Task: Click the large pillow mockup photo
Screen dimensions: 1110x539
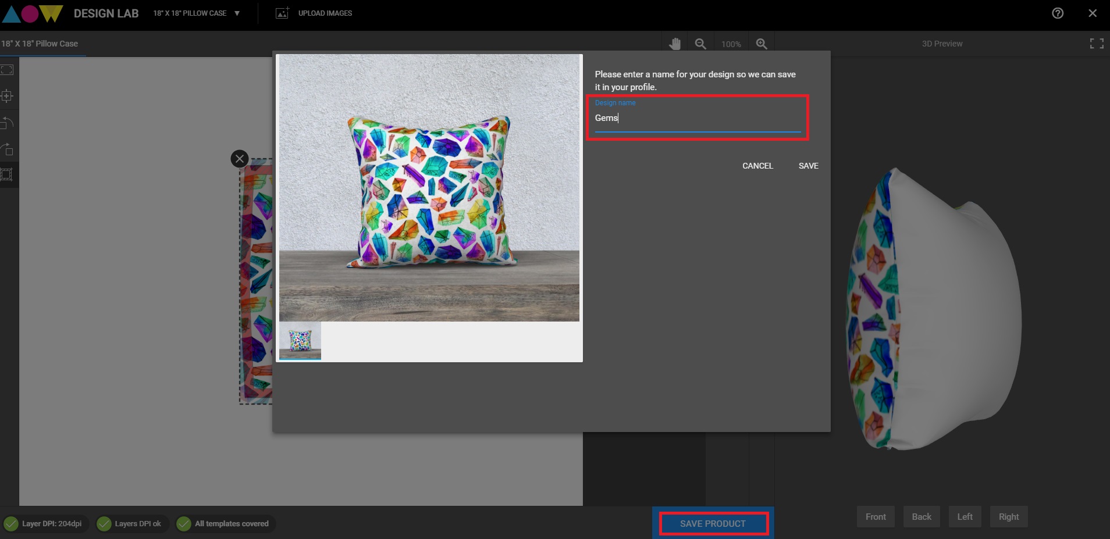Action: click(429, 188)
